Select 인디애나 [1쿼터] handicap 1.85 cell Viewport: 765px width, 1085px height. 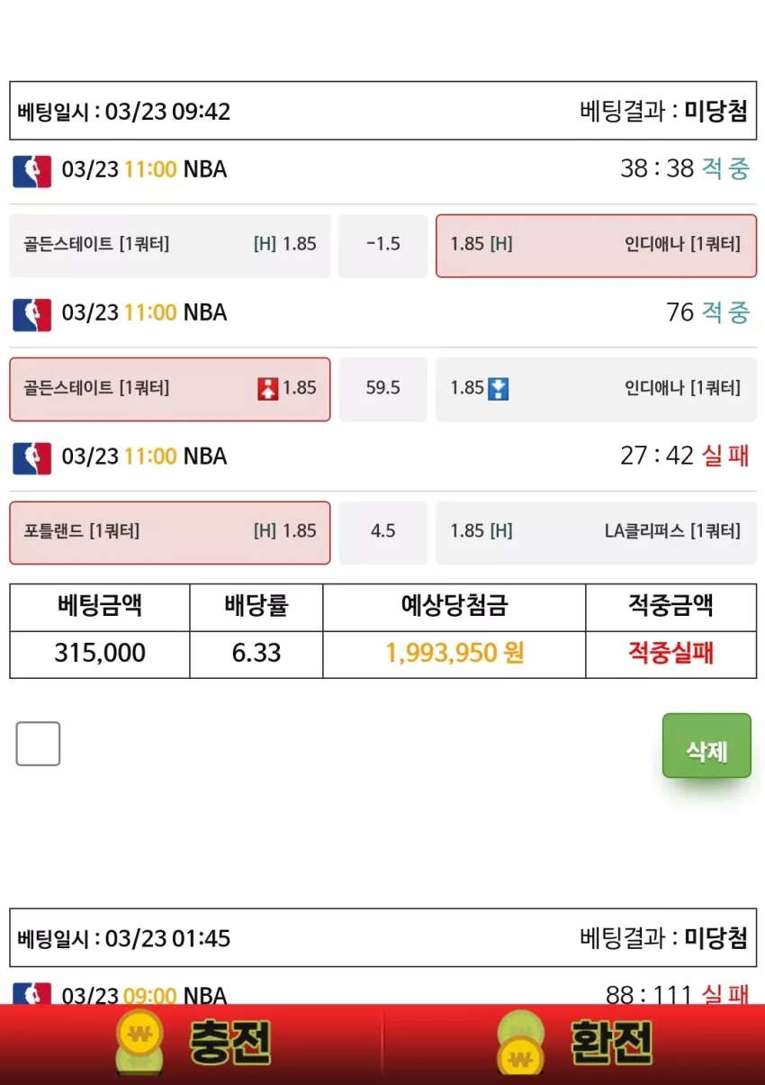596,245
